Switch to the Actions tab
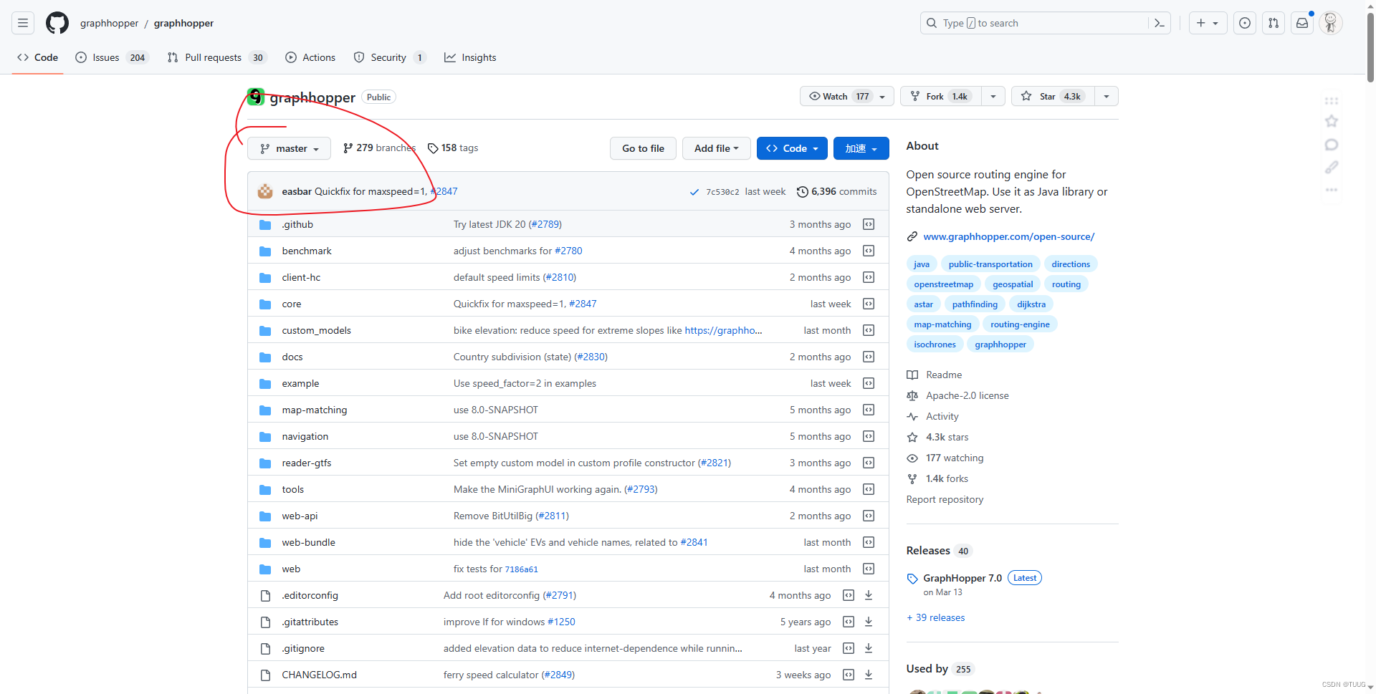 tap(310, 57)
